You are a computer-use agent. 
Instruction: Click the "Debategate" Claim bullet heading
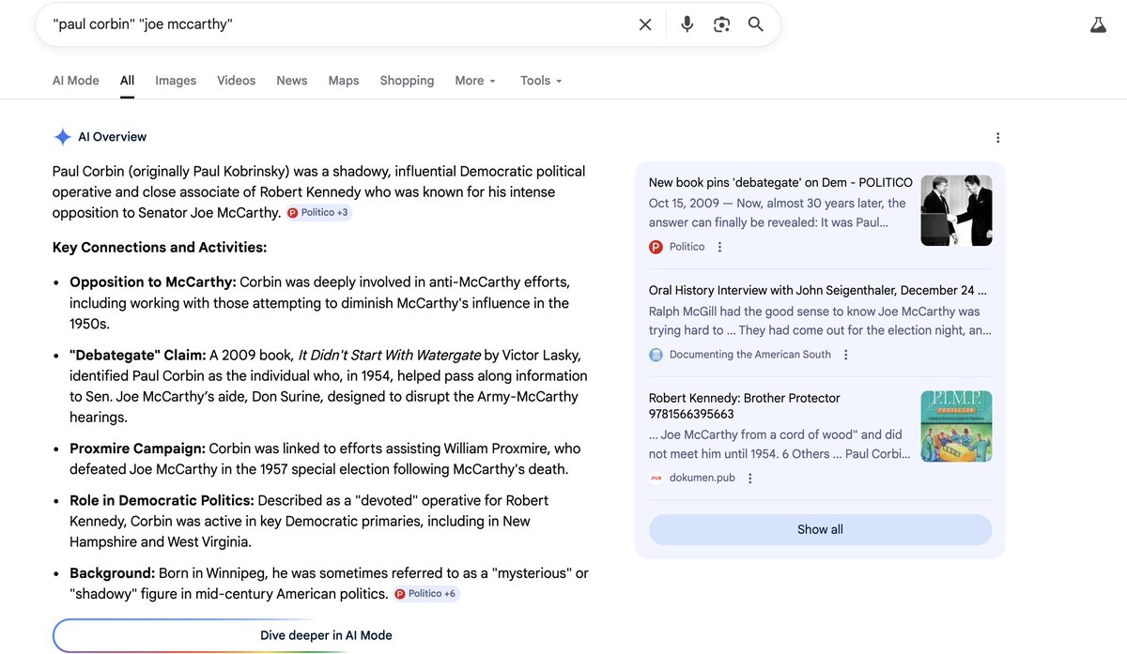138,355
